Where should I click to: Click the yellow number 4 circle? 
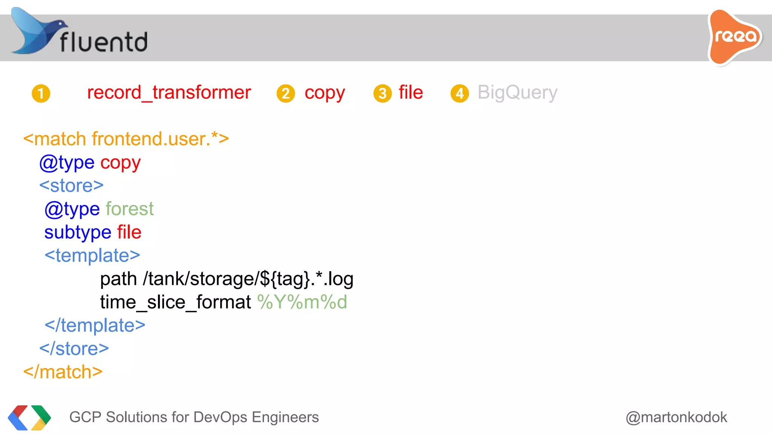pyautogui.click(x=460, y=93)
